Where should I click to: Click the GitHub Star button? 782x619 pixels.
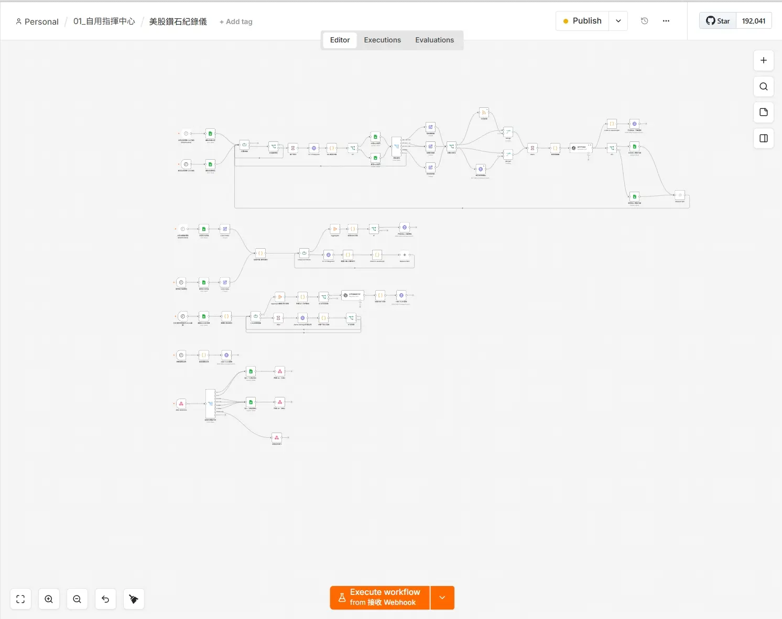coord(718,21)
